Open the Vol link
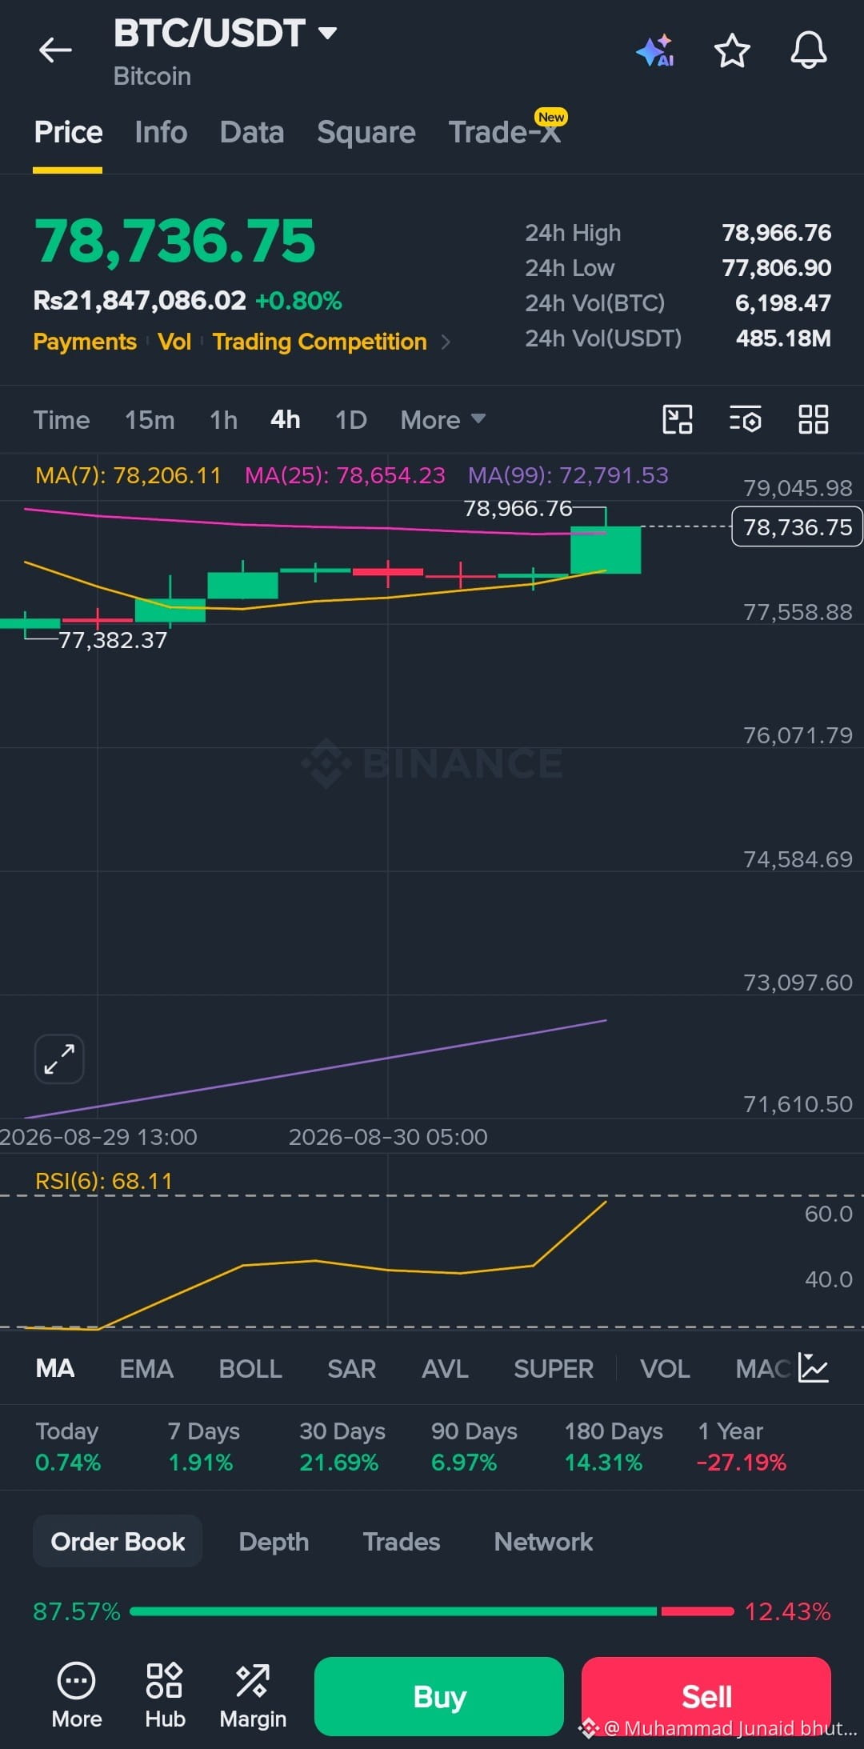Image resolution: width=864 pixels, height=1749 pixels. [174, 342]
